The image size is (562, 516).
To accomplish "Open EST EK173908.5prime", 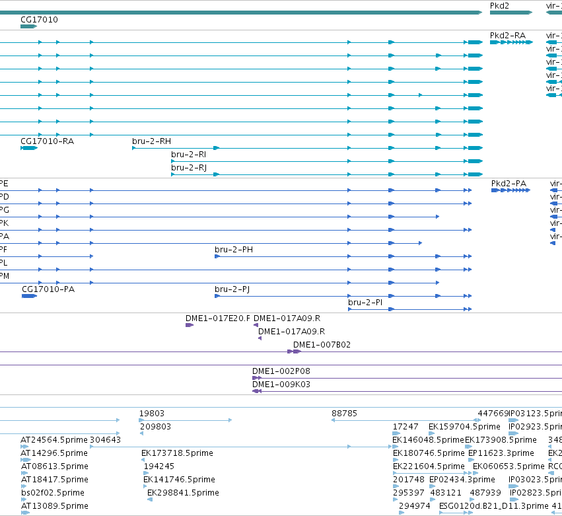I will (468, 447).
